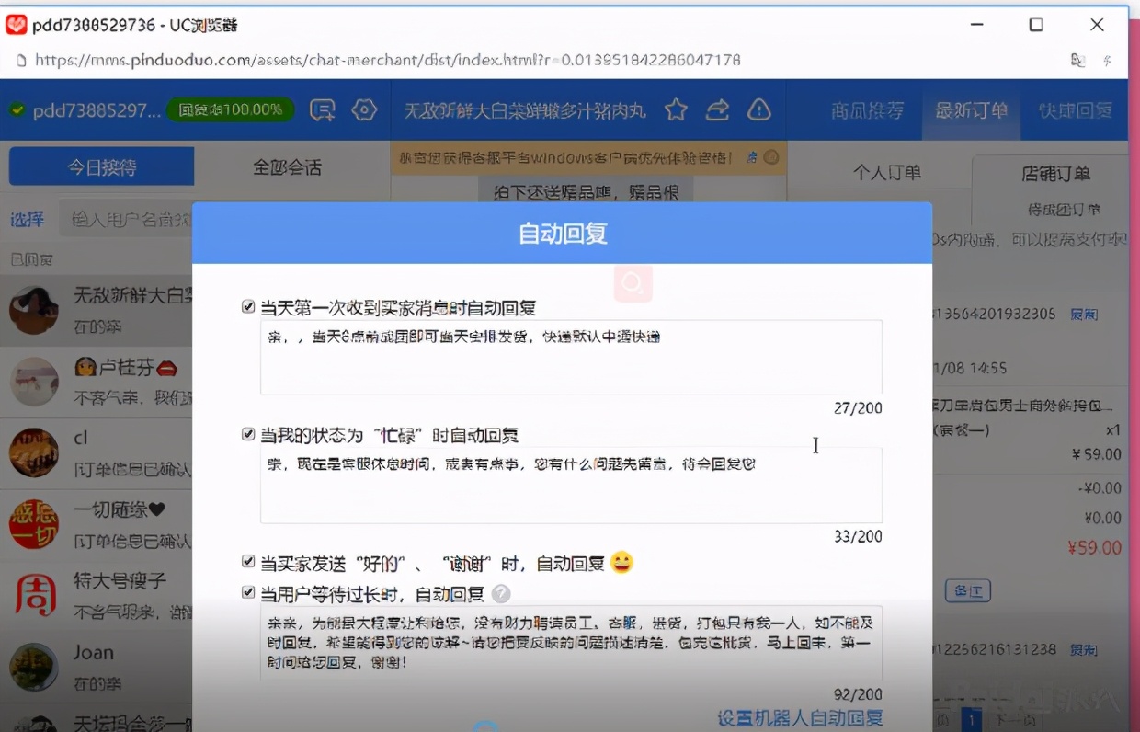Image resolution: width=1140 pixels, height=732 pixels.
Task: Star the product 无敌新鲜大白菜酸辣多汁猪肉丸
Action: tap(676, 109)
